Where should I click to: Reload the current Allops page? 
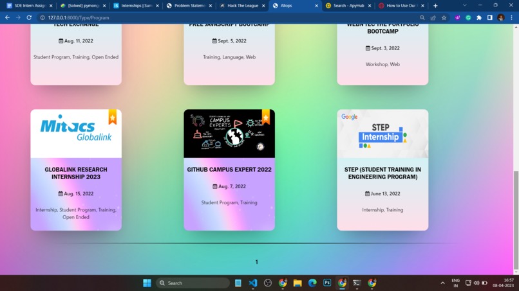point(29,17)
